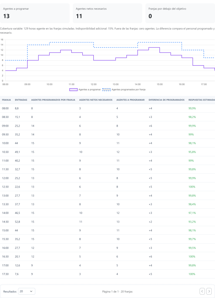The image size is (215, 298).
Task: Click the 'AGENTES A PROGRAMAR' column header
Action: [130, 100]
